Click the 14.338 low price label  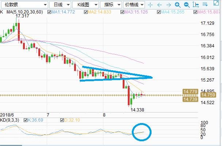pos(137,110)
